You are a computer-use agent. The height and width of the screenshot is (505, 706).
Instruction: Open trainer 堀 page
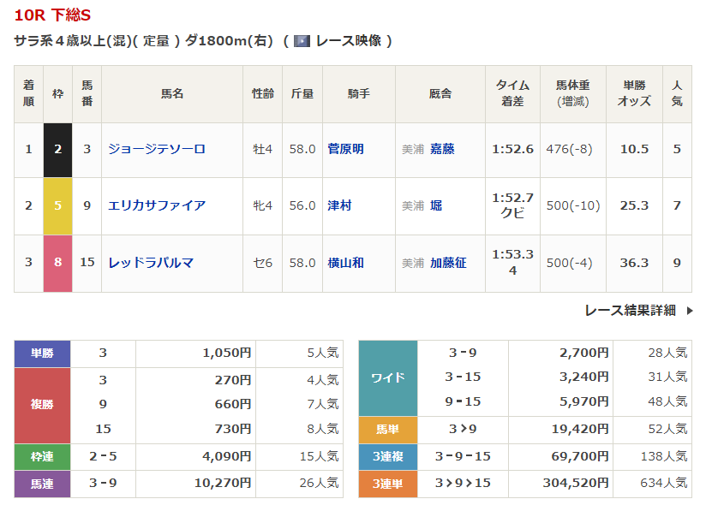(436, 205)
